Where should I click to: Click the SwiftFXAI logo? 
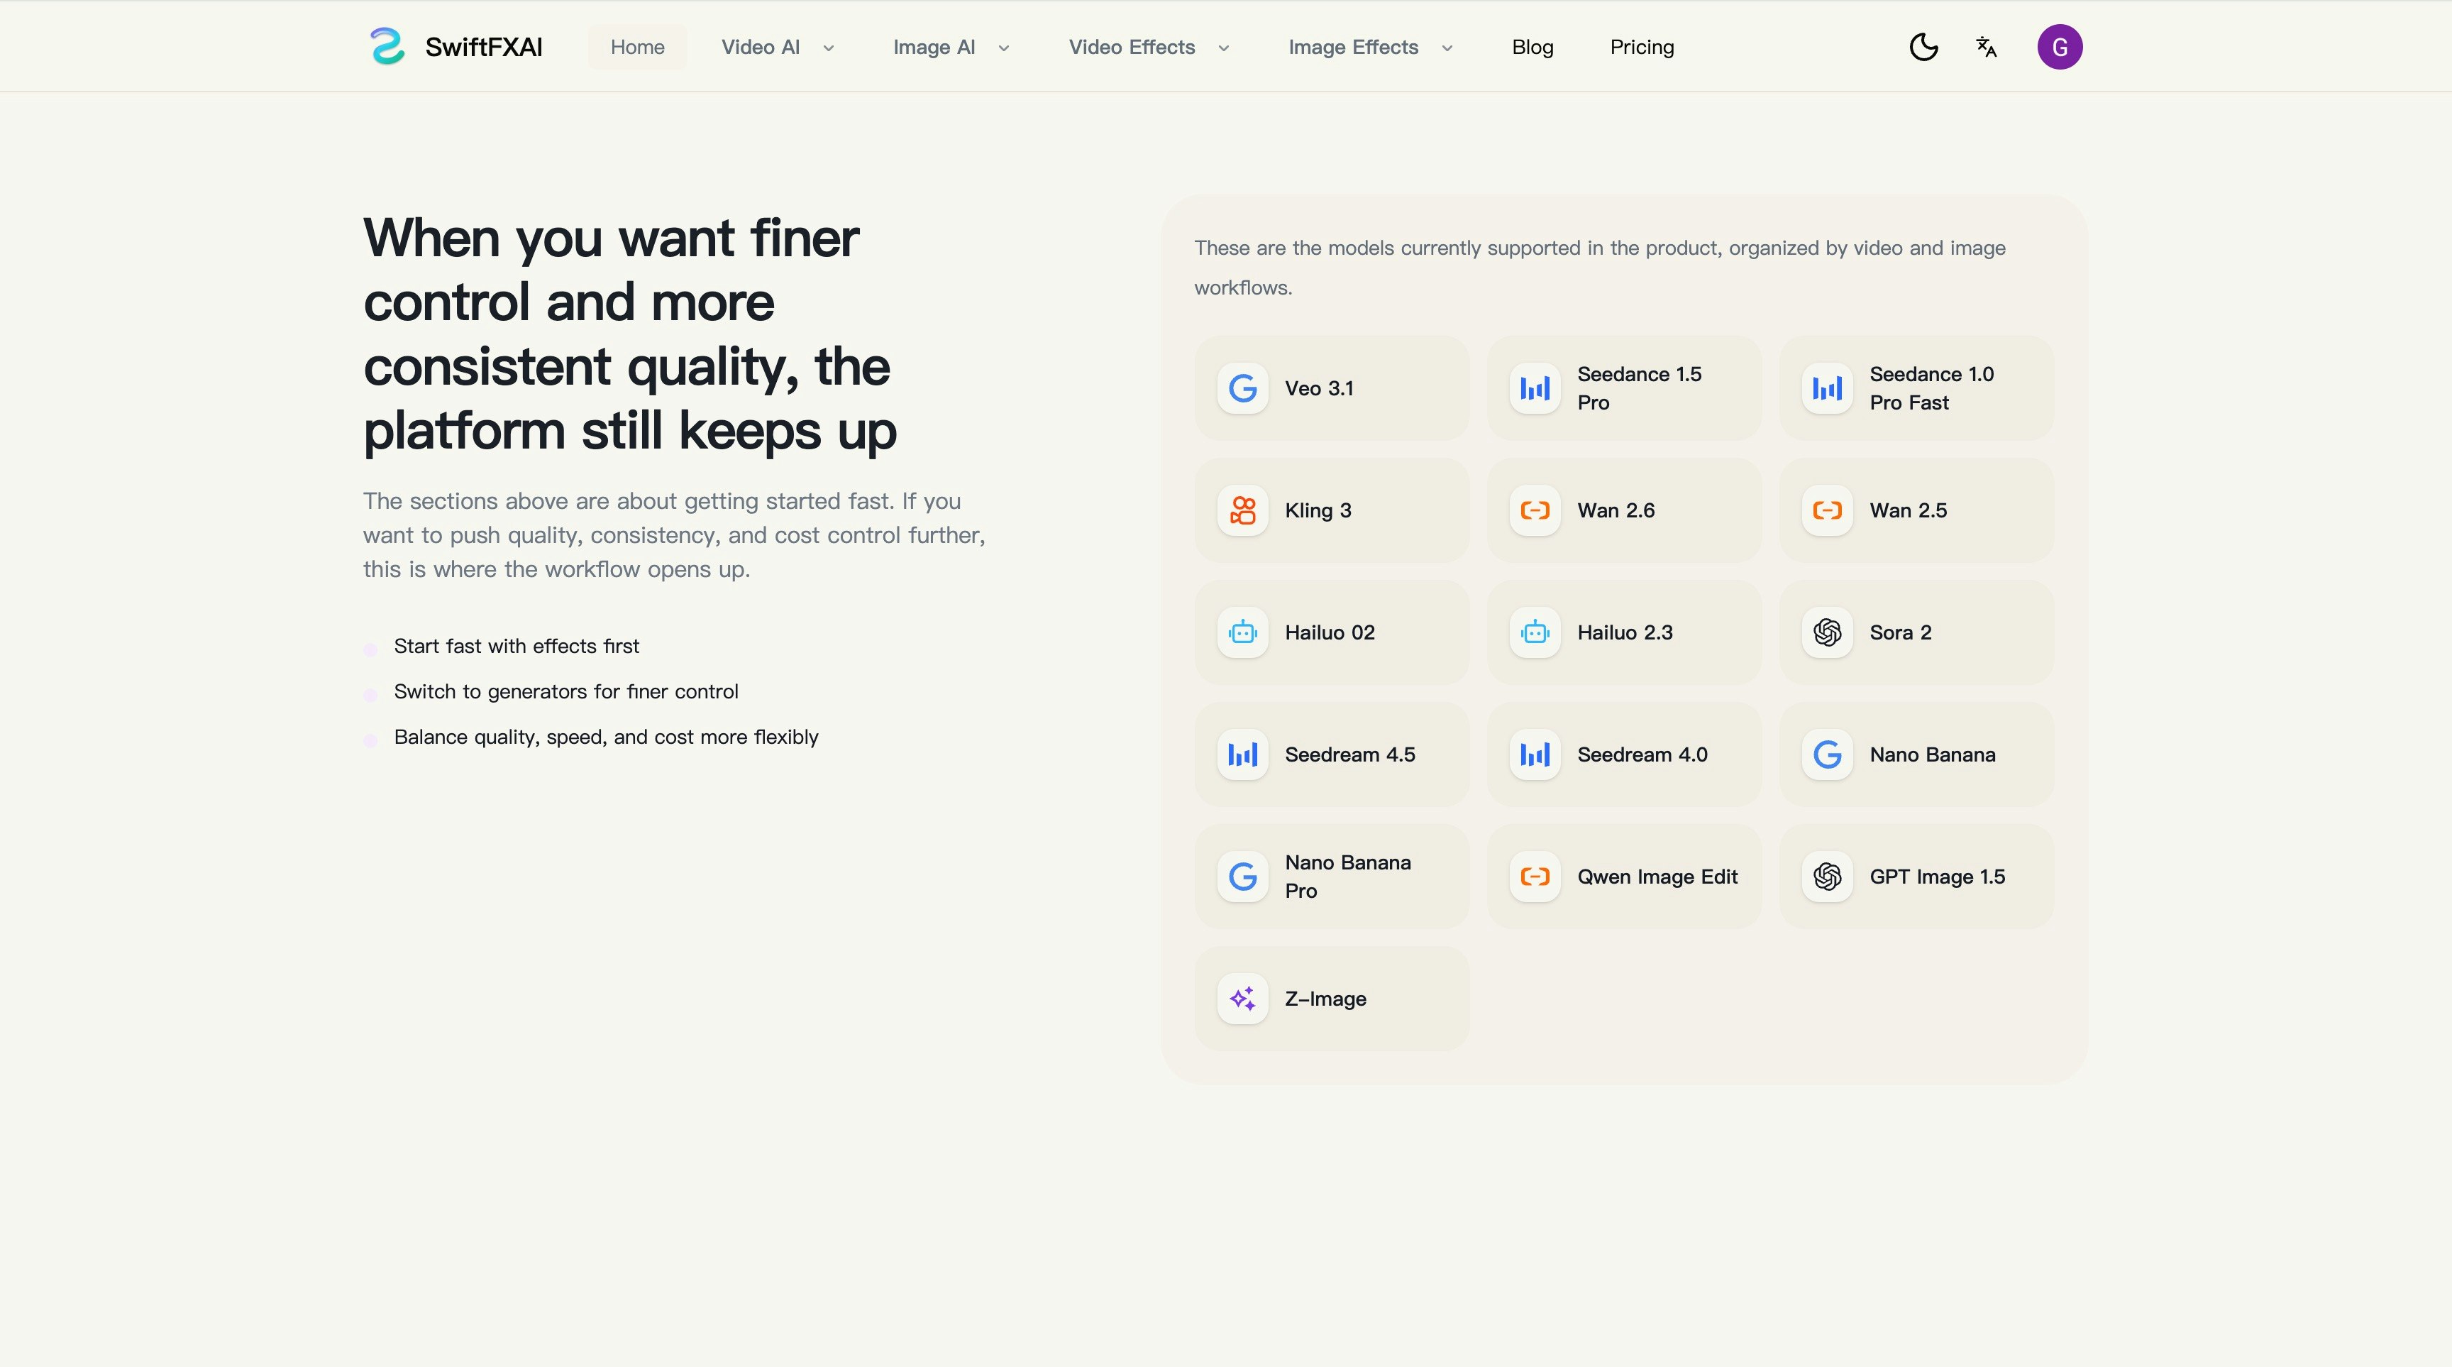click(455, 47)
